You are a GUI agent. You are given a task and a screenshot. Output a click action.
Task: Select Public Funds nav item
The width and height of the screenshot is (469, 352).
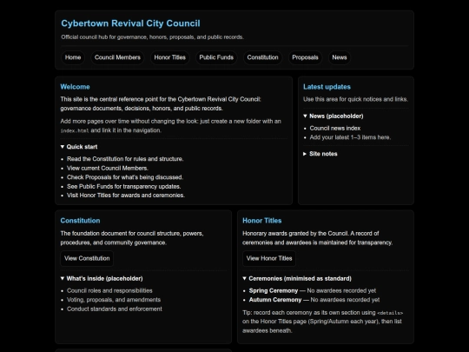pos(216,57)
